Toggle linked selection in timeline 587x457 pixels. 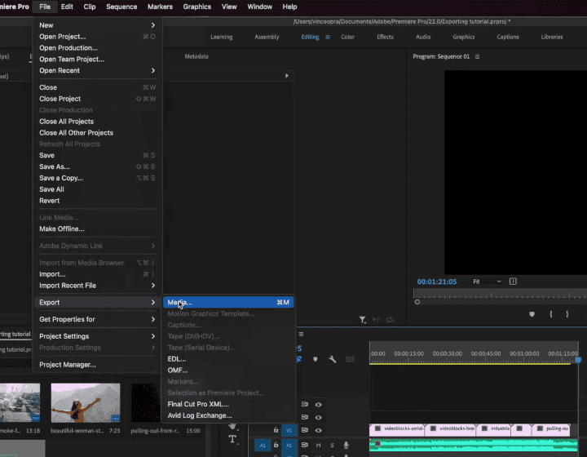299,359
